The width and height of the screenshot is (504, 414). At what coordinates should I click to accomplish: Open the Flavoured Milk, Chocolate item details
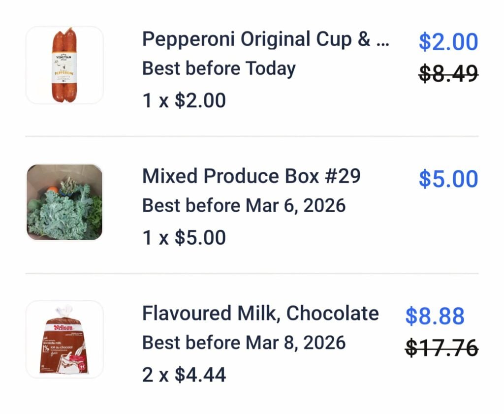pyautogui.click(x=259, y=313)
